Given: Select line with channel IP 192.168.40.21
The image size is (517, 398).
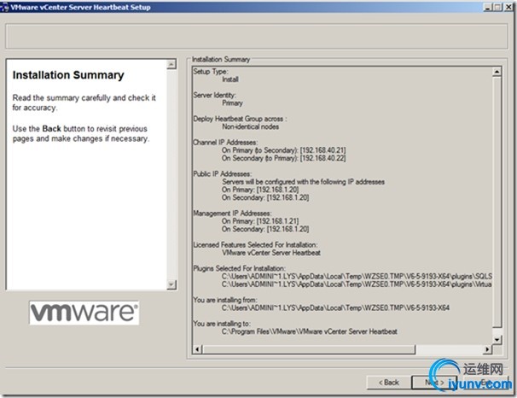Looking at the screenshot, I should pyautogui.click(x=284, y=150).
